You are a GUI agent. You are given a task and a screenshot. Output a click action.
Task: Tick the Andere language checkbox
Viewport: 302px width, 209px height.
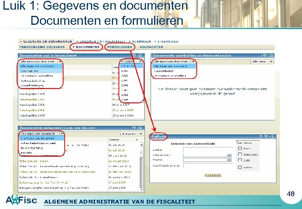(x=240, y=167)
